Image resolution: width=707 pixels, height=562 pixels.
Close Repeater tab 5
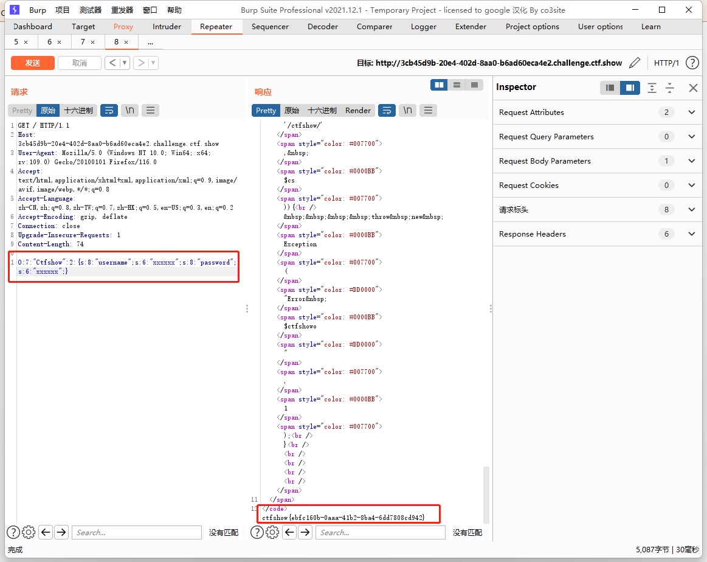(x=26, y=42)
